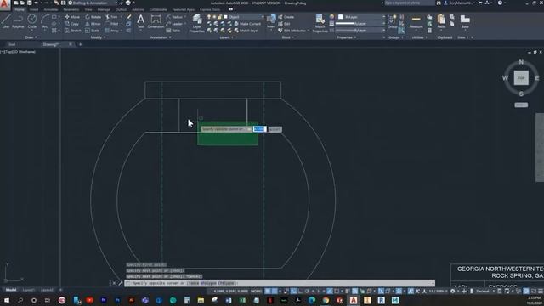
Task: Insert a Table from Annotation panel
Action: point(173,31)
